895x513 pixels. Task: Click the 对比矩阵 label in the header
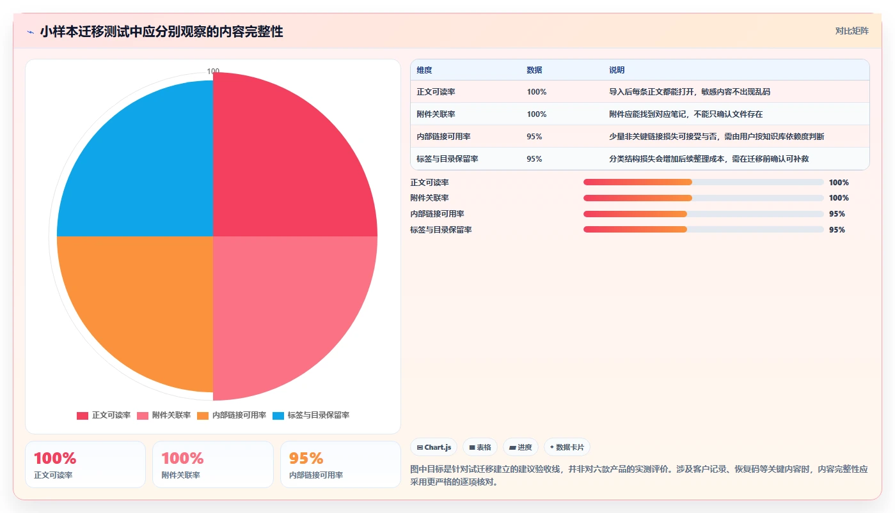(852, 31)
